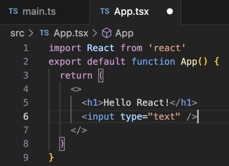Click the "text" attribute value
This screenshot has width=229, height=166.
click(x=164, y=116)
